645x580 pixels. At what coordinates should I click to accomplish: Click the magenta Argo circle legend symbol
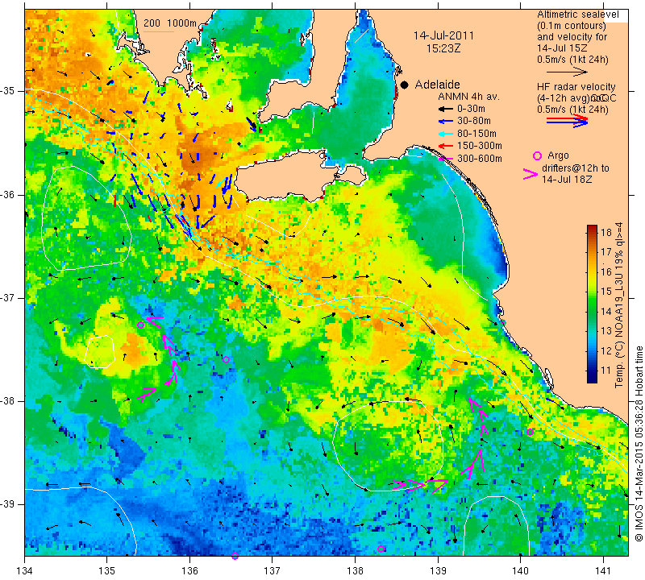point(537,155)
